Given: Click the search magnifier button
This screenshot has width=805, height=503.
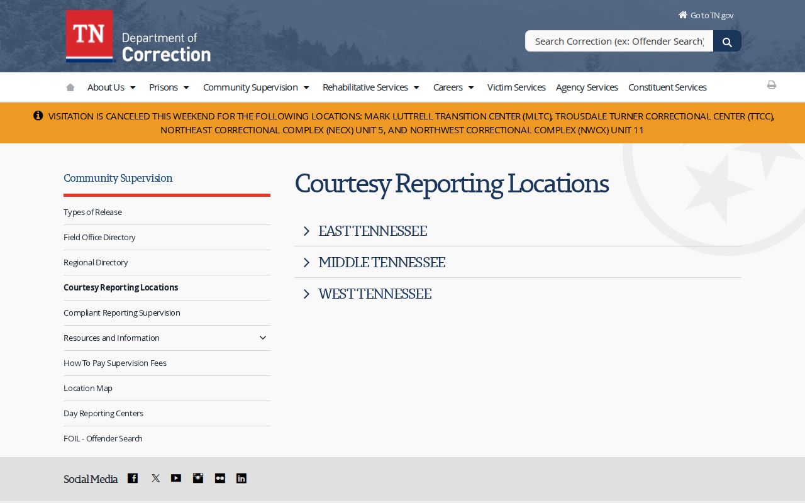Looking at the screenshot, I should click(x=727, y=41).
